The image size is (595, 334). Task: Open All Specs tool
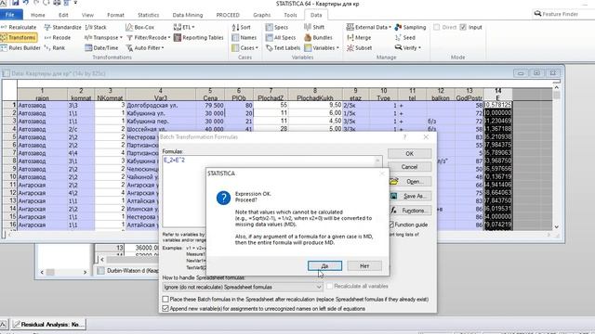(281, 37)
